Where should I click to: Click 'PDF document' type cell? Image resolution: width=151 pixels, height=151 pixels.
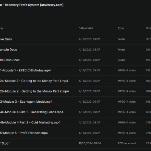(x=127, y=143)
